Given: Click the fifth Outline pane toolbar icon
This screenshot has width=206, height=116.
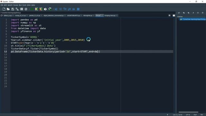Looking at the screenshot, I should pos(198,13).
